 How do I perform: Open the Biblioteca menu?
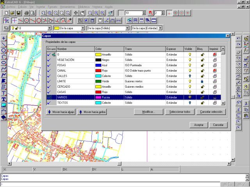pos(84,7)
